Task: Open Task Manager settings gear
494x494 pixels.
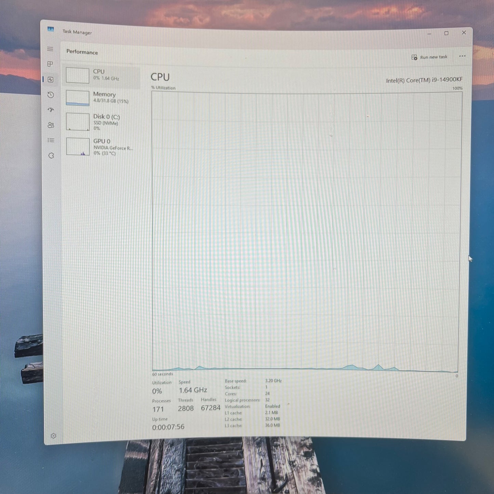Action: click(53, 436)
